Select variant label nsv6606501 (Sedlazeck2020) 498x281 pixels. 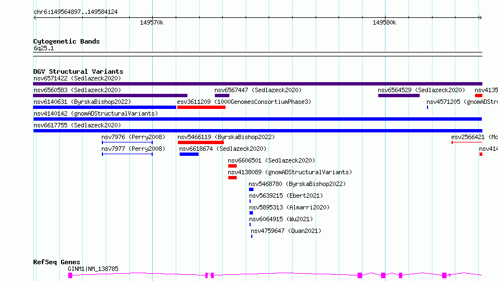tap(271, 160)
